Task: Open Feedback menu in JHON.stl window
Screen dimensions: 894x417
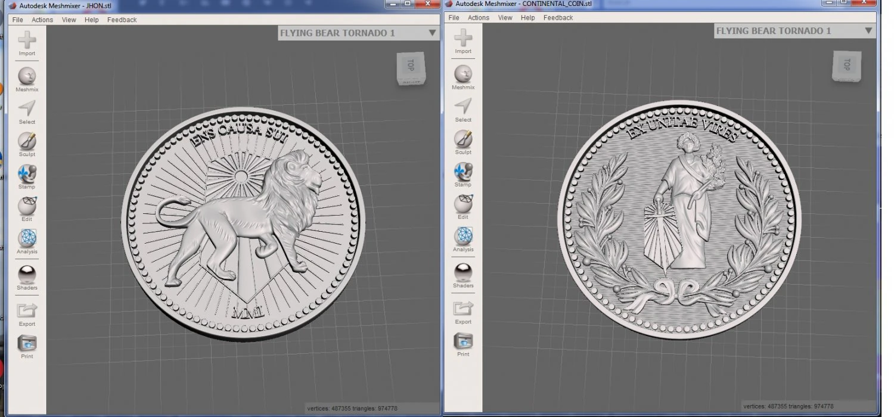Action: coord(122,20)
